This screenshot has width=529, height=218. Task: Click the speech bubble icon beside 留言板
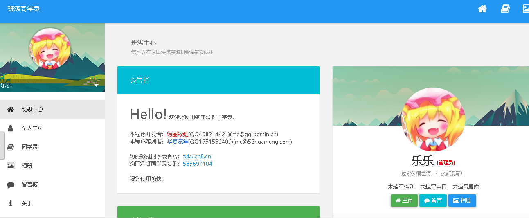pyautogui.click(x=11, y=185)
